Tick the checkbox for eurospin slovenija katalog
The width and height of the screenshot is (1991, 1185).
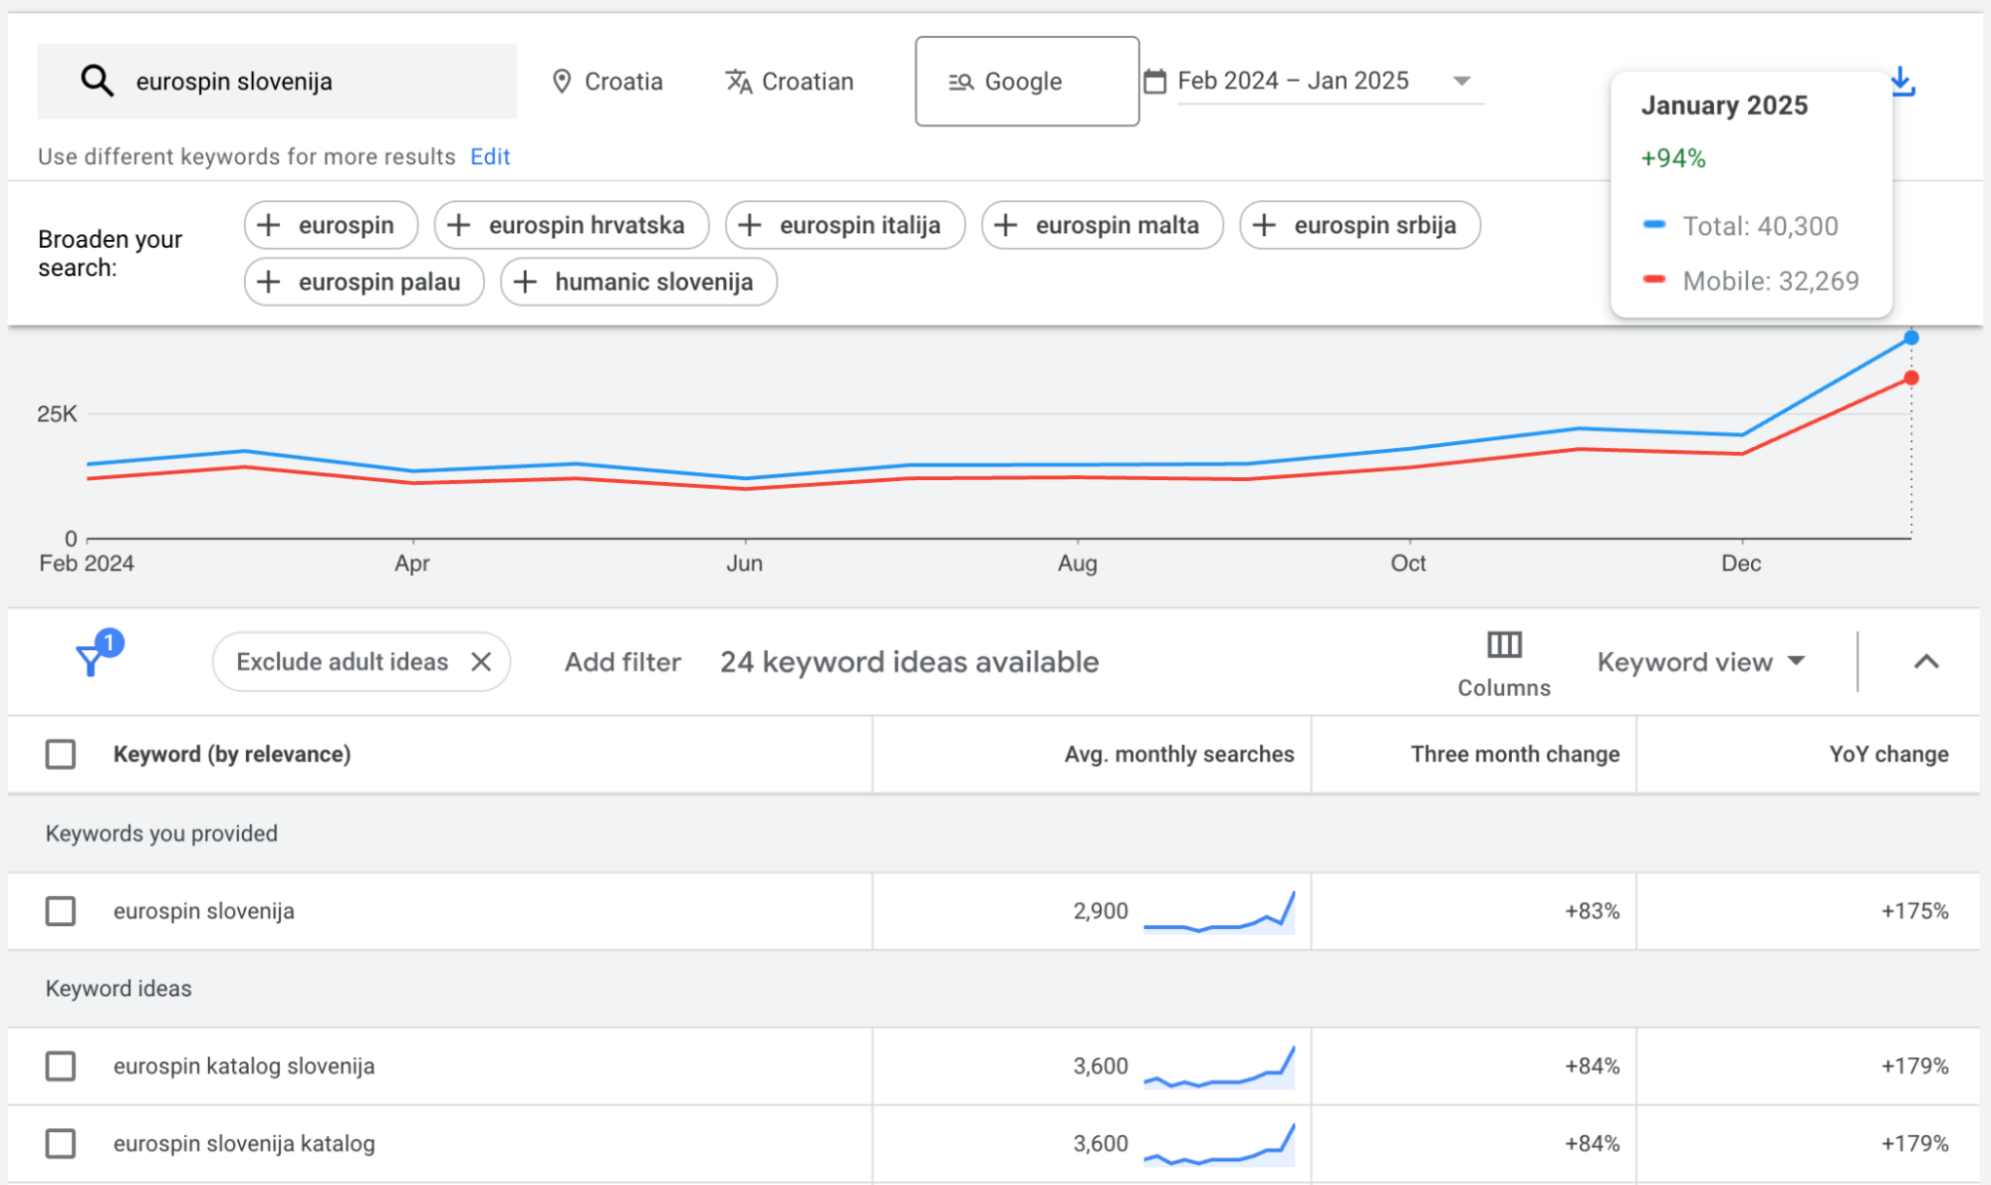point(61,1144)
